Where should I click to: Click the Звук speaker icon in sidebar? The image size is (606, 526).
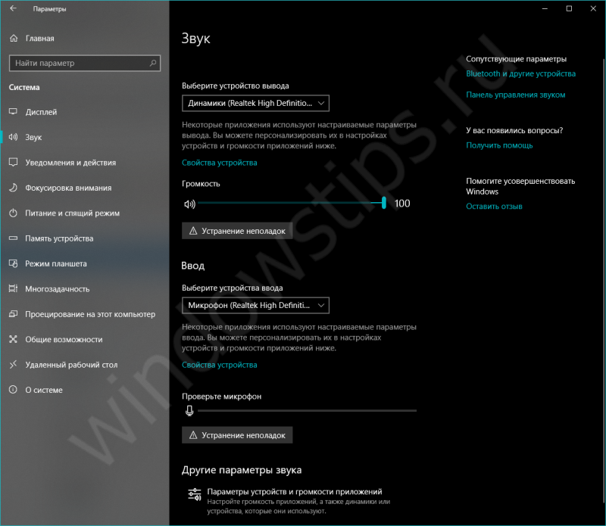[x=13, y=137]
